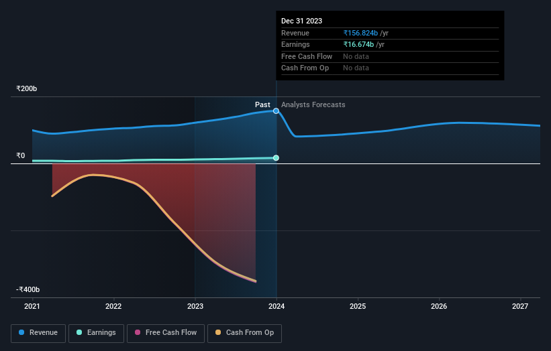Click the Dec 31 2023 tooltip date
The image size is (551, 351).
[x=301, y=21]
